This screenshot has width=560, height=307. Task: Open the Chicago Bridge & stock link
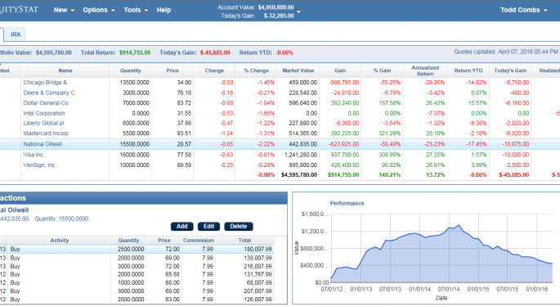pyautogui.click(x=45, y=83)
